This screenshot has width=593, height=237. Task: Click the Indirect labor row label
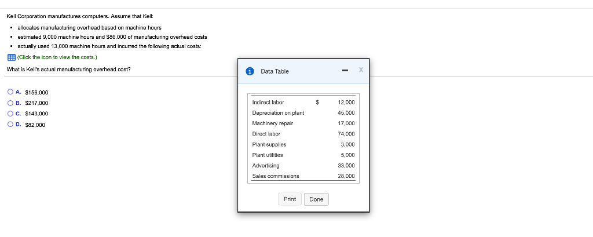click(268, 102)
